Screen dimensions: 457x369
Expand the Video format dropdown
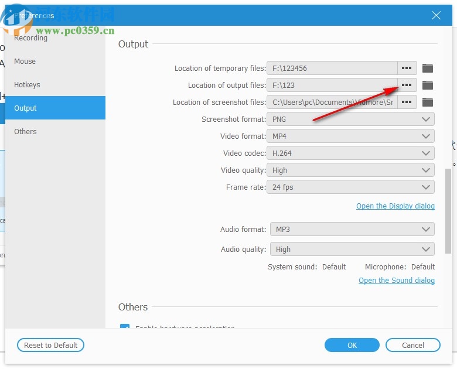point(350,136)
